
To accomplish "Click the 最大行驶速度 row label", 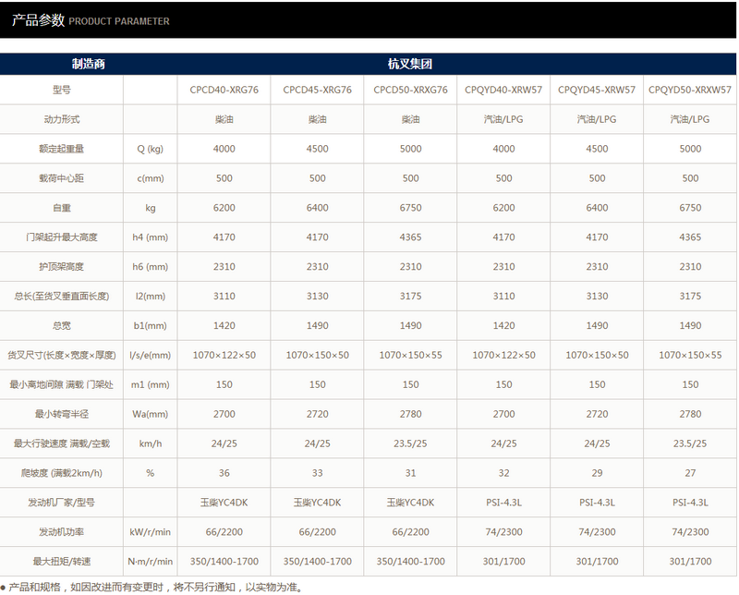I will (x=62, y=443).
